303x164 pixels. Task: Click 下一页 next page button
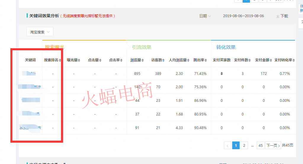pyautogui.click(x=273, y=145)
